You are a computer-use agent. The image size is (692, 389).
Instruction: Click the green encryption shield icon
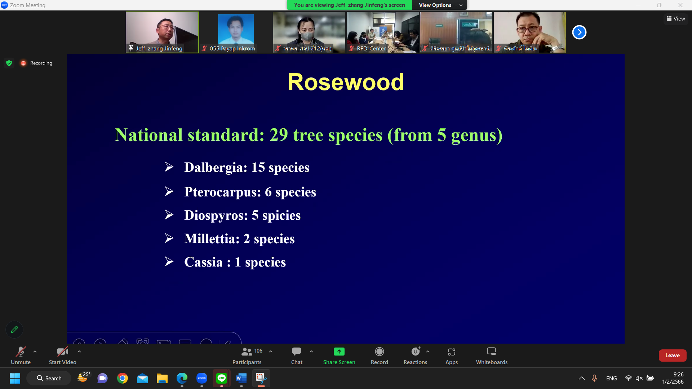[x=9, y=63]
